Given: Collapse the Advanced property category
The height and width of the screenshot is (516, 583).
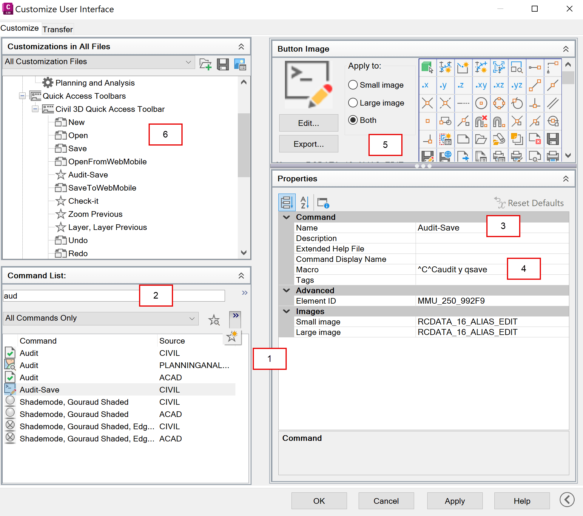Looking at the screenshot, I should [286, 291].
